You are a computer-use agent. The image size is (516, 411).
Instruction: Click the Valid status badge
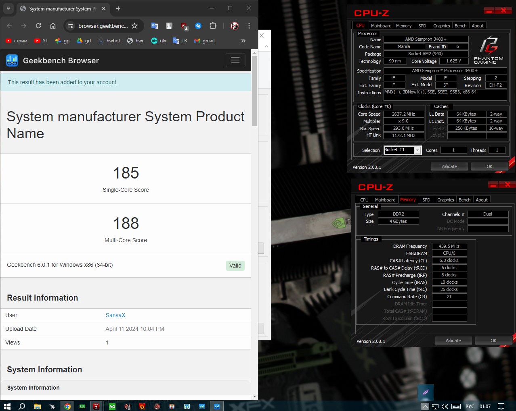[x=235, y=266]
